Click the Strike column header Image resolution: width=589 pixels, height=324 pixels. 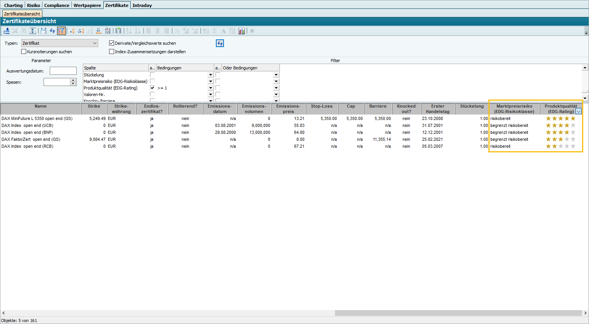(94, 109)
